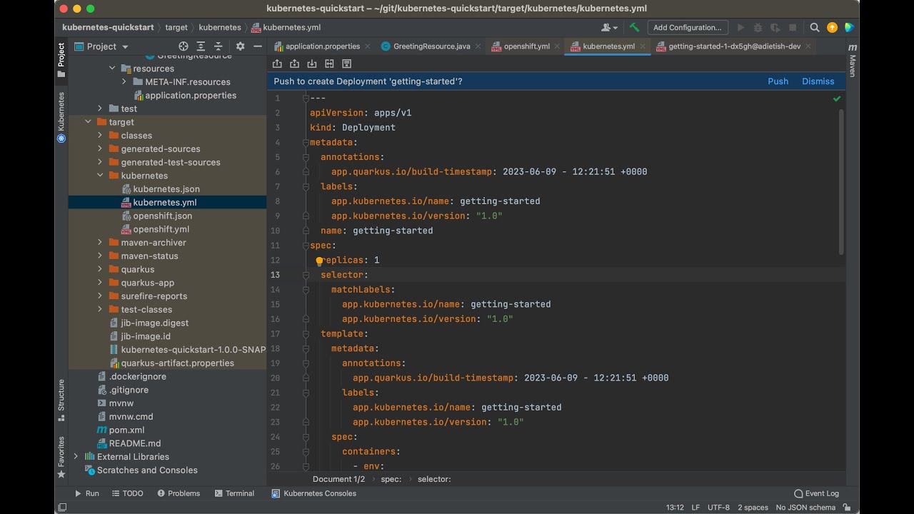Click tool windows quick access icon in the bottom-left corner
Viewport: 914px width, 514px height.
62,508
